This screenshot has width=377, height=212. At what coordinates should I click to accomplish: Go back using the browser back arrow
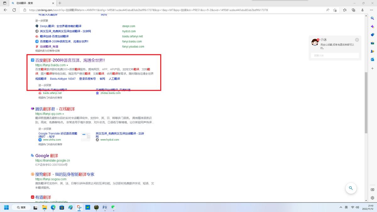coord(5,10)
